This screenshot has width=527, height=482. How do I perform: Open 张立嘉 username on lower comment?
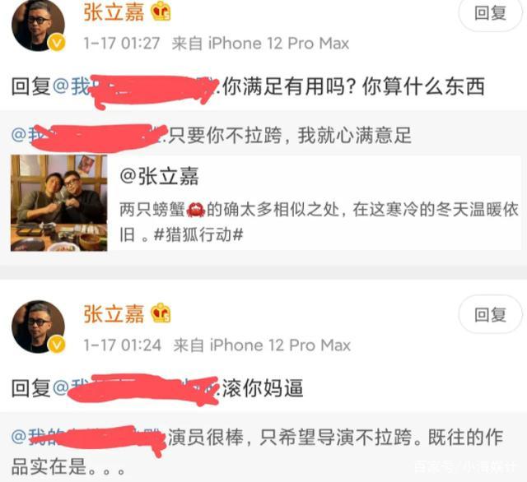(x=114, y=314)
